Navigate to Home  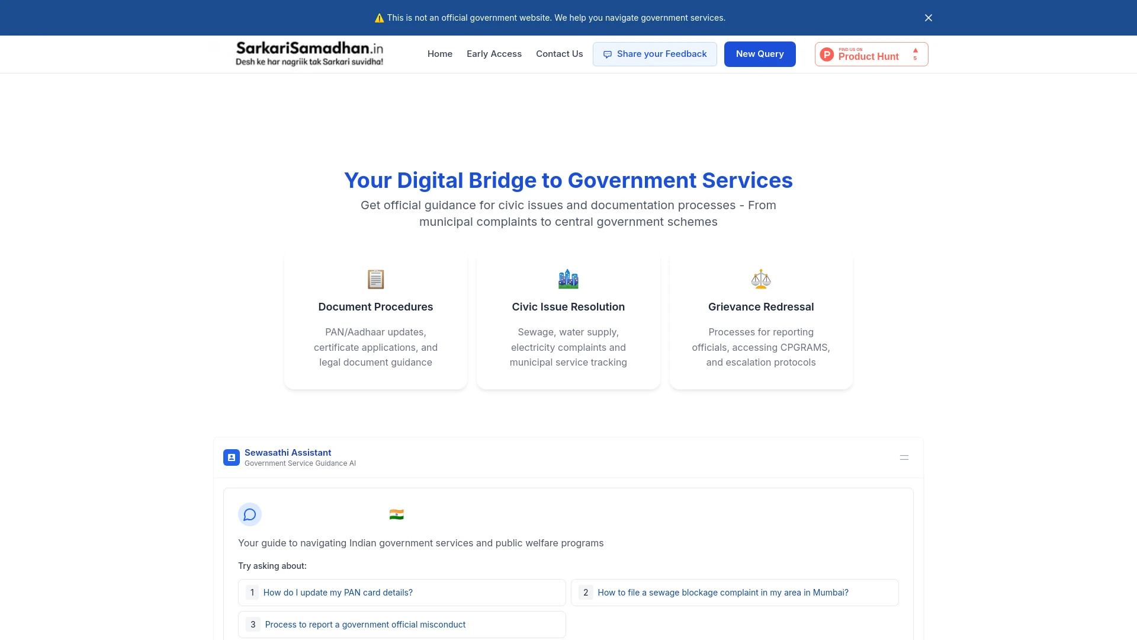tap(439, 54)
